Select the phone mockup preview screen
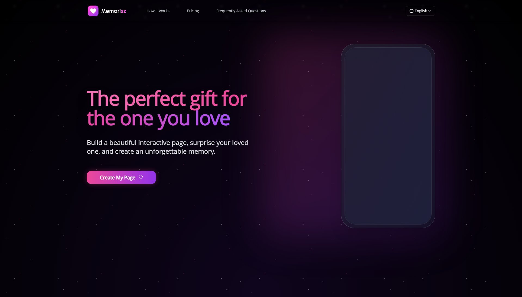522x297 pixels. (x=388, y=136)
